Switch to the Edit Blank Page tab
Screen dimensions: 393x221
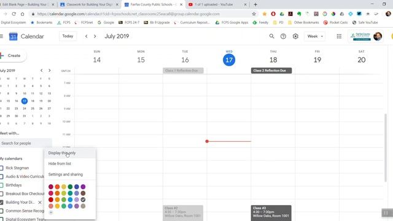(x=27, y=4)
